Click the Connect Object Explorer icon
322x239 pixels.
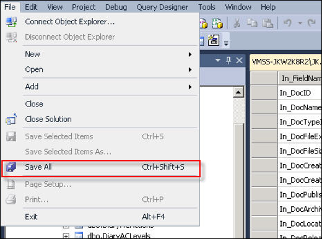click(x=11, y=22)
